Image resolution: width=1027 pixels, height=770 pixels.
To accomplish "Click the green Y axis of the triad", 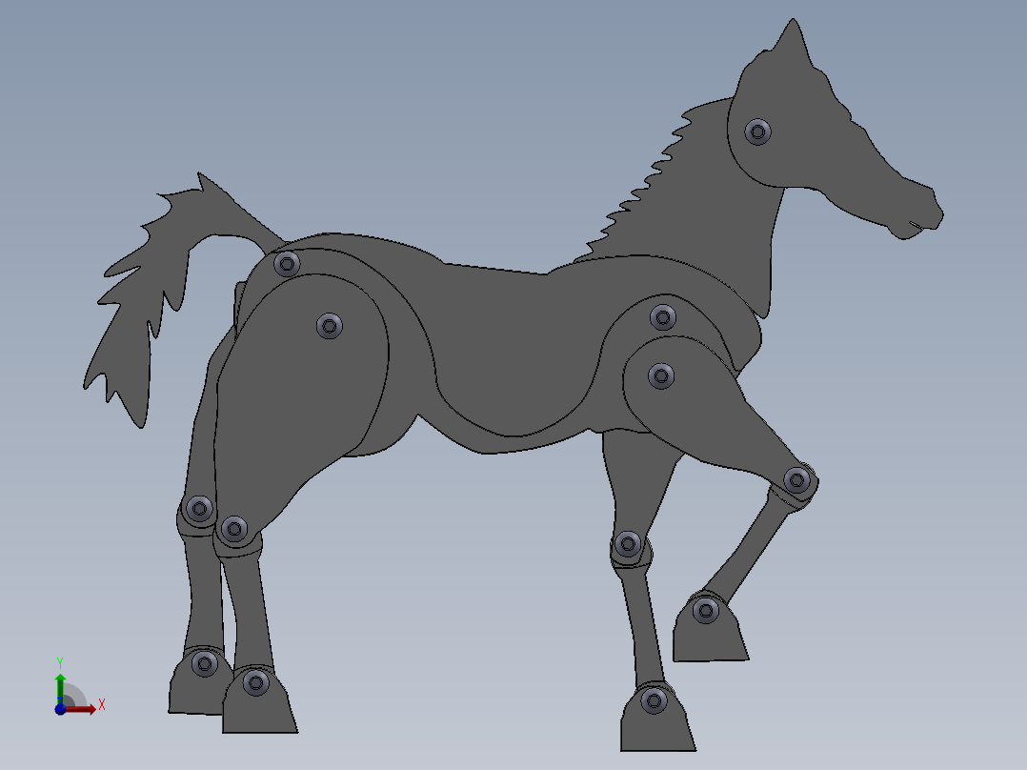I will pos(60,688).
